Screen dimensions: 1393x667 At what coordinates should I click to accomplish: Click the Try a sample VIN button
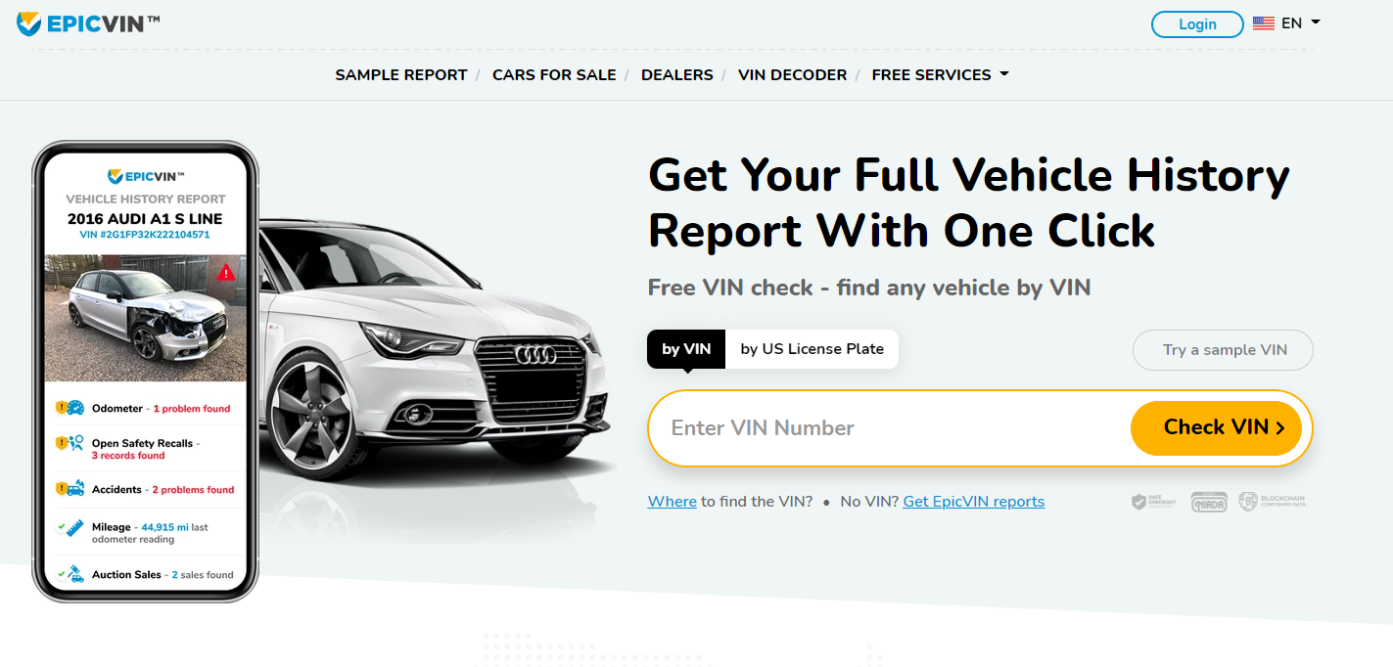click(x=1223, y=350)
